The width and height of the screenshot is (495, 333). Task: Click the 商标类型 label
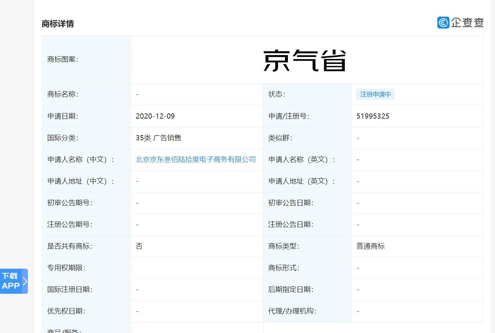click(283, 246)
